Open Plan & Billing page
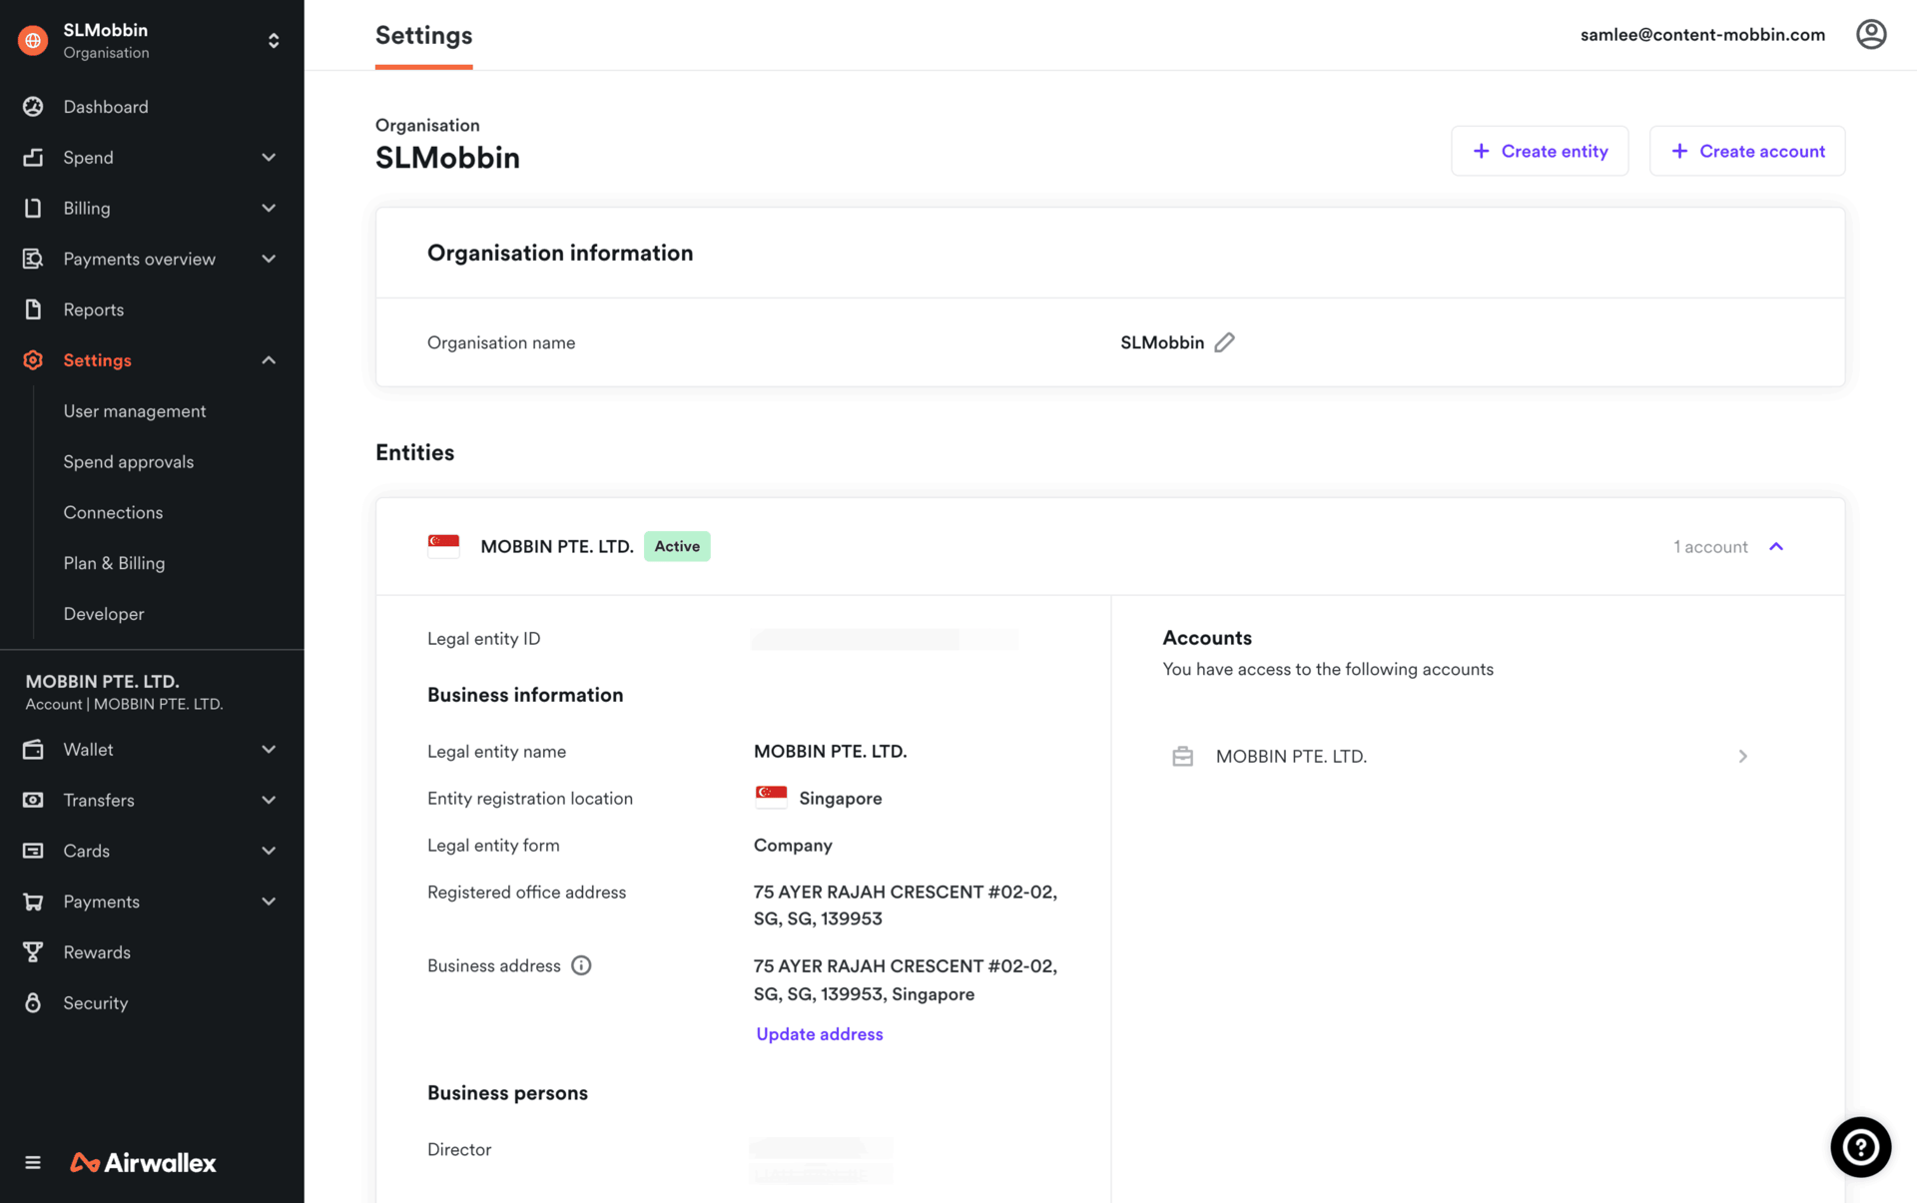Viewport: 1917px width, 1203px height. tap(114, 563)
